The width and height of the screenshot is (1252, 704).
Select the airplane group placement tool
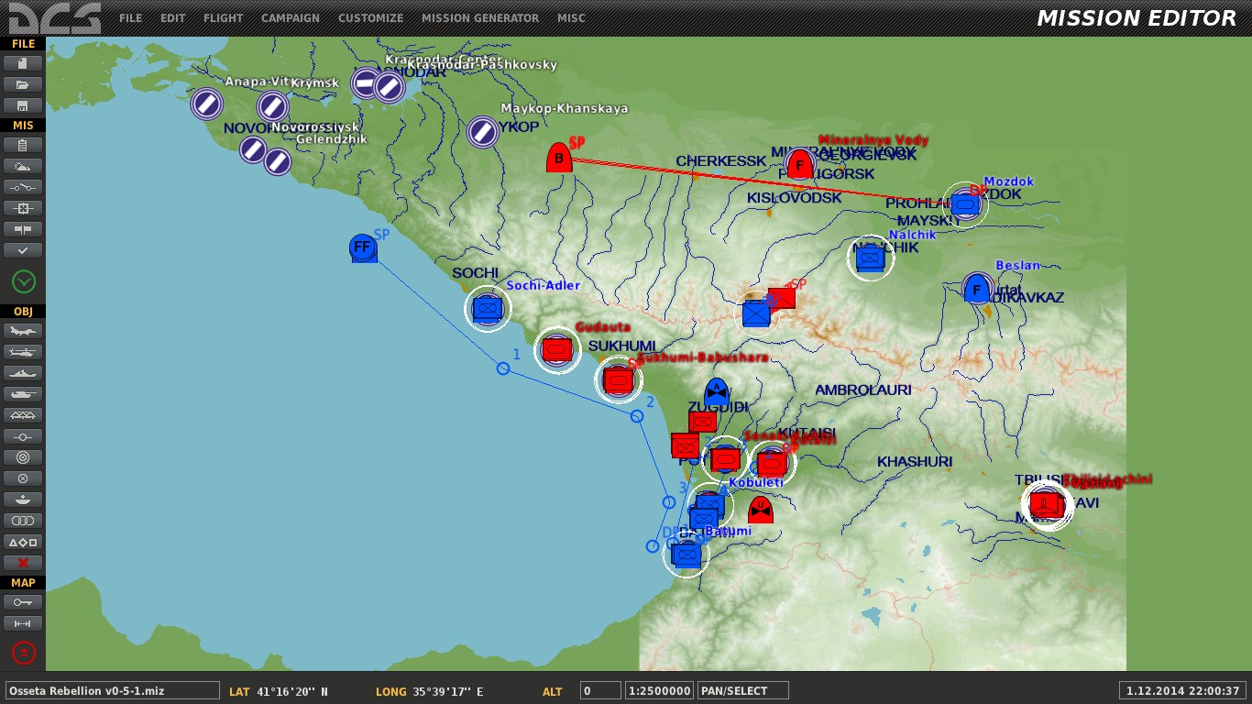(23, 331)
